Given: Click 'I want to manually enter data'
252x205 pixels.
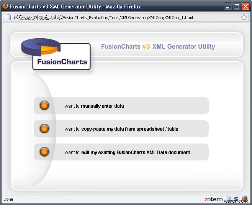Looking at the screenshot, I should tap(93, 106).
